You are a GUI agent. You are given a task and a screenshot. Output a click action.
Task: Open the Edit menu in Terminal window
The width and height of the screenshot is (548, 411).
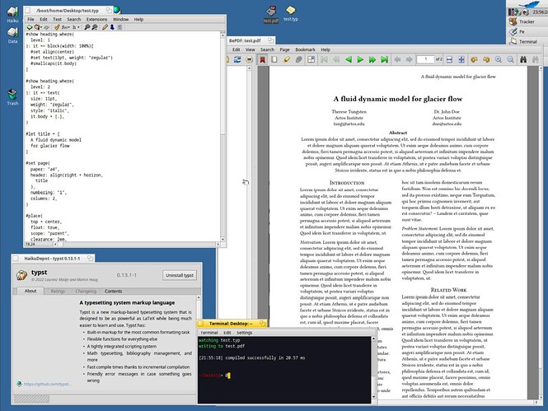(227, 333)
